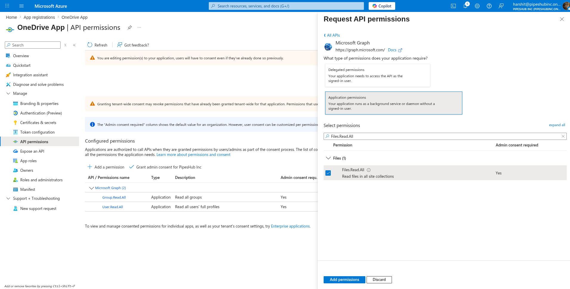
Task: Open Group.Read.All permission details
Action: [114, 197]
